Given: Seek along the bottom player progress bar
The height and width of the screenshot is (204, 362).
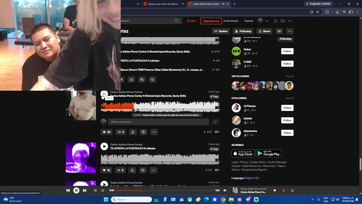Looking at the screenshot, I should [x=165, y=190].
